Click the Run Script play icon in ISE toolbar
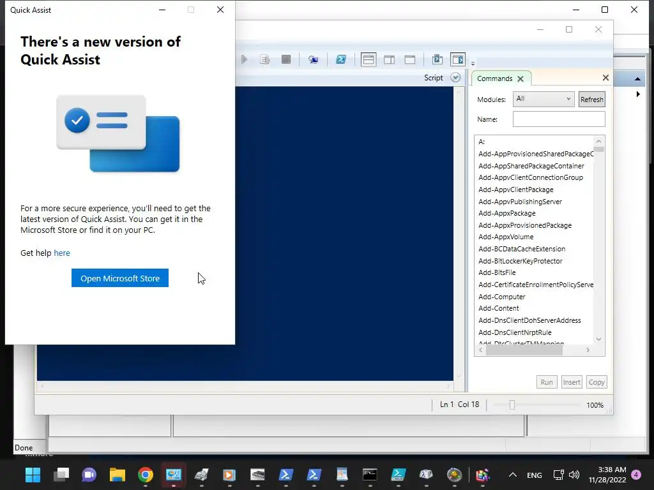 click(x=245, y=59)
